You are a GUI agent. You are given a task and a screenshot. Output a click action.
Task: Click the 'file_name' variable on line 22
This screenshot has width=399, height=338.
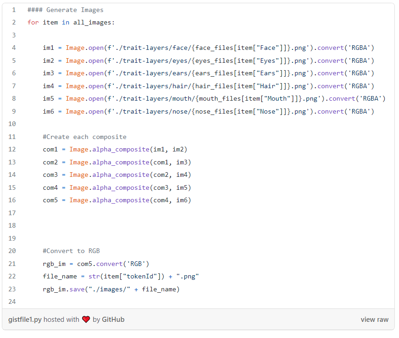[60, 277]
